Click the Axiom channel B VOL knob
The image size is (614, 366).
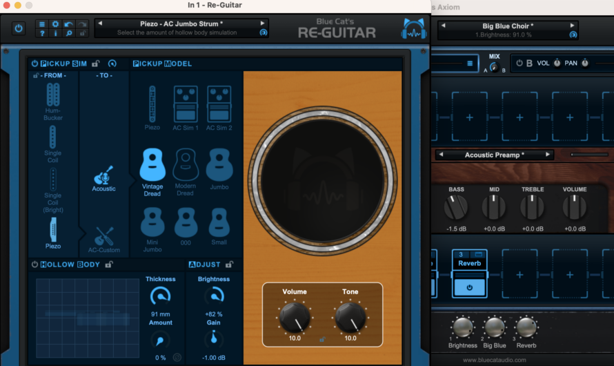click(557, 63)
